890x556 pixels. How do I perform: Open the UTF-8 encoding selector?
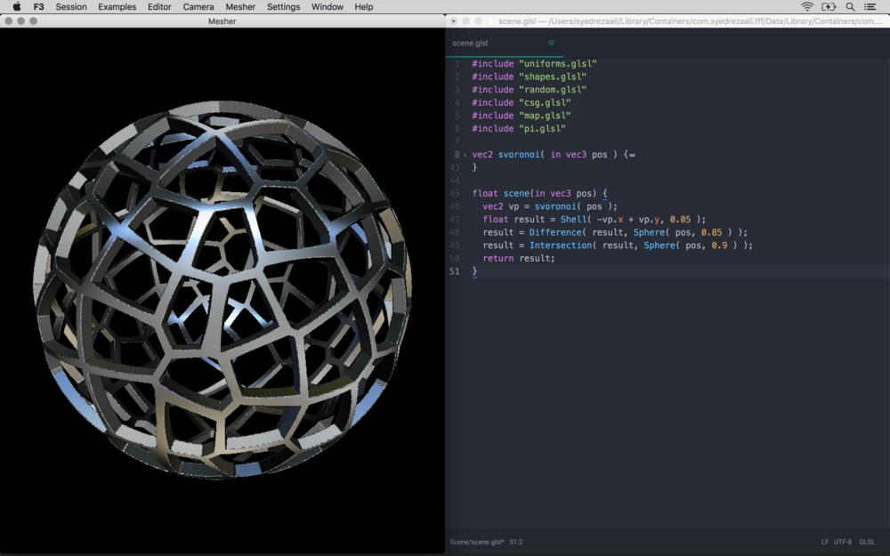(842, 542)
